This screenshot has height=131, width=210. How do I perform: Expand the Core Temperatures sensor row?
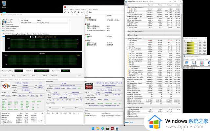tap(128, 50)
